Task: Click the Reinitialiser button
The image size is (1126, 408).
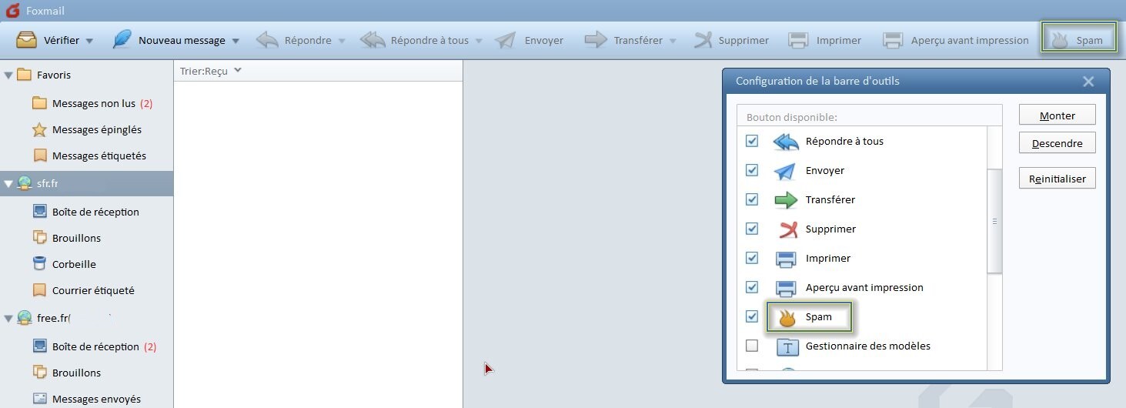Action: (x=1058, y=179)
